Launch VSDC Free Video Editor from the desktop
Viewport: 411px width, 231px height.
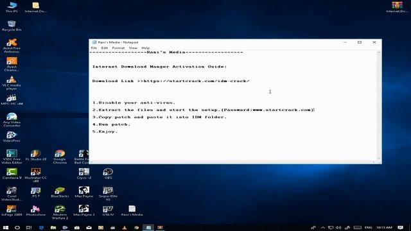pyautogui.click(x=12, y=157)
